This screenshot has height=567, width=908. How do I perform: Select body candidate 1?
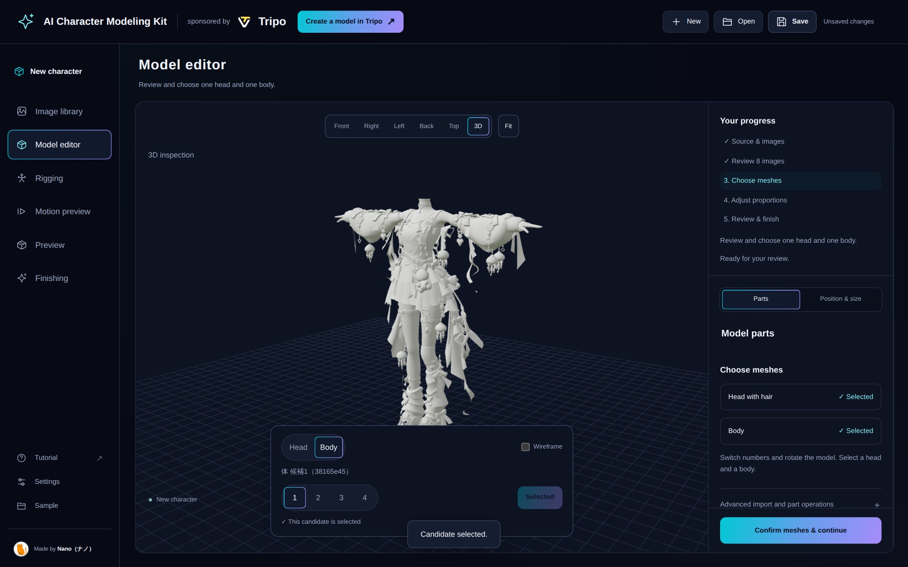coord(295,498)
